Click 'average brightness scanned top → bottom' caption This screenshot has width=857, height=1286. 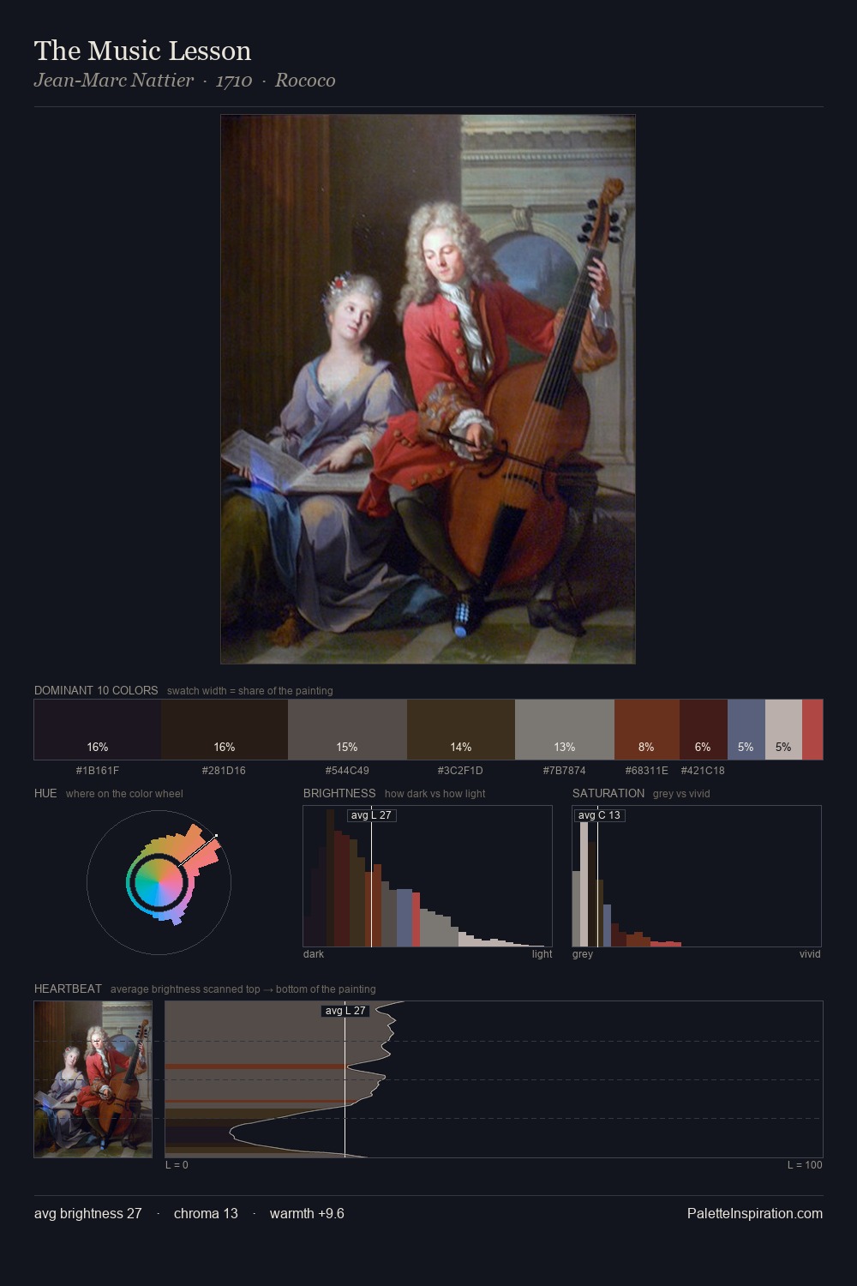pyautogui.click(x=243, y=989)
